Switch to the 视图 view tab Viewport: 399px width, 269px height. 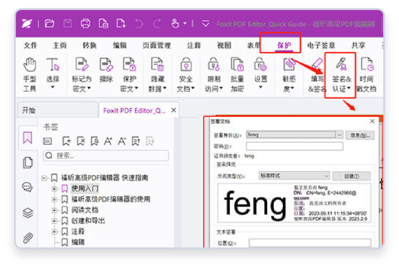pos(224,46)
